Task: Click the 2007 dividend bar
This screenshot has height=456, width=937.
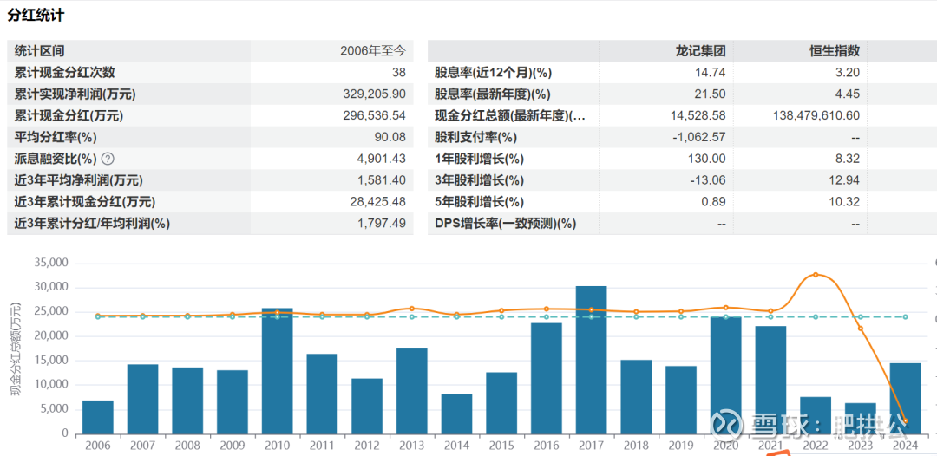Action: [143, 400]
